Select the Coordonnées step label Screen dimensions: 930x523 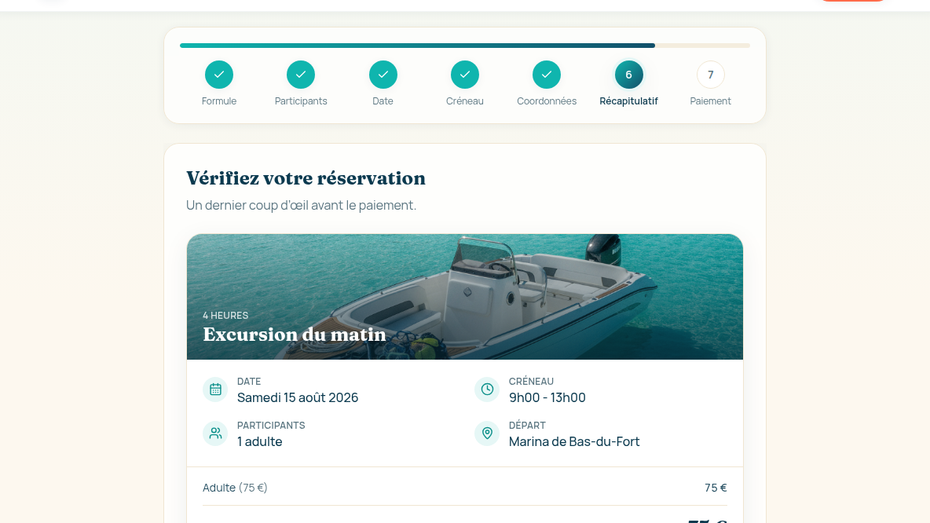point(546,101)
